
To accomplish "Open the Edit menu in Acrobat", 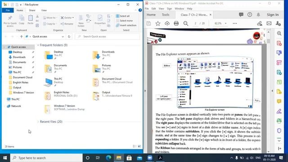I will (x=153, y=9).
